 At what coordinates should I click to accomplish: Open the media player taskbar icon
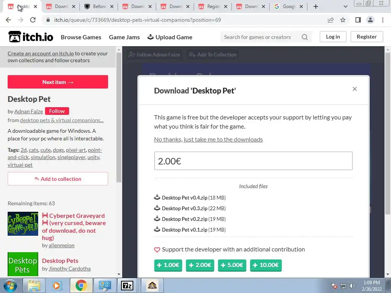[x=57, y=285]
